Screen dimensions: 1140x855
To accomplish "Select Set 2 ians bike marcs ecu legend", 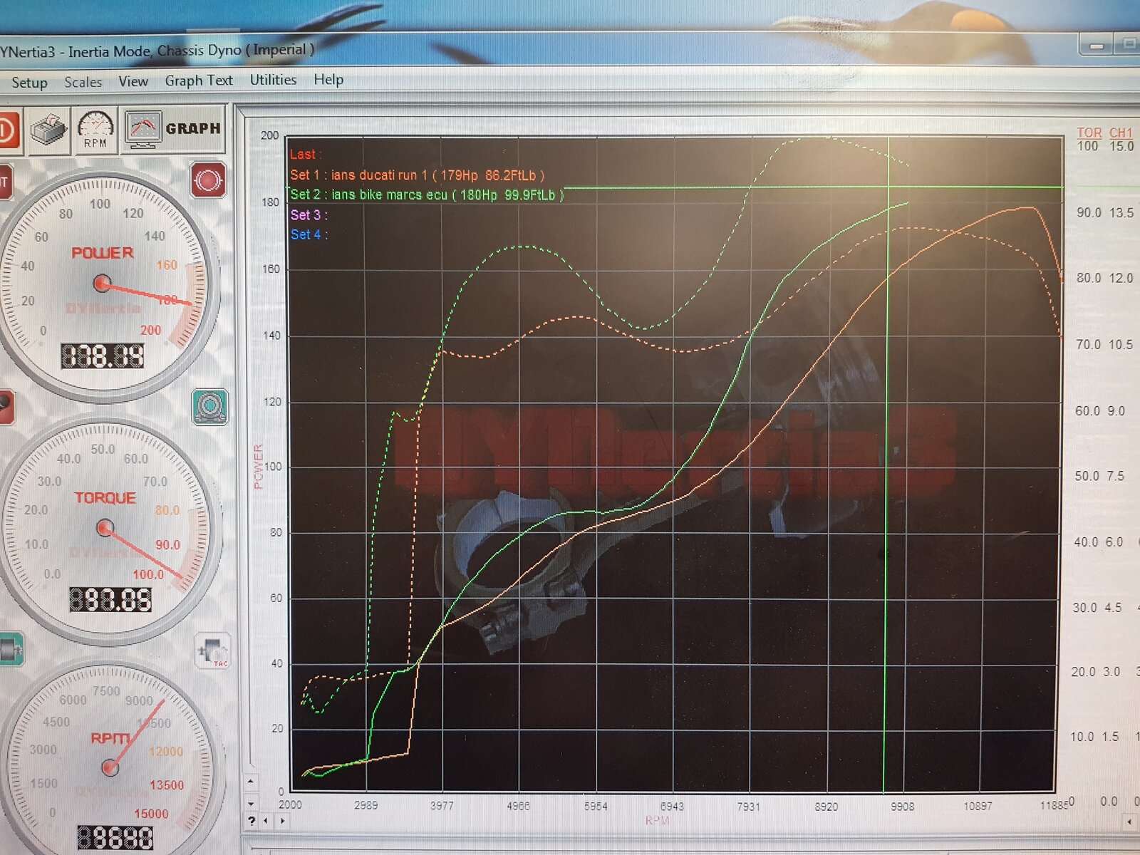I will 426,195.
